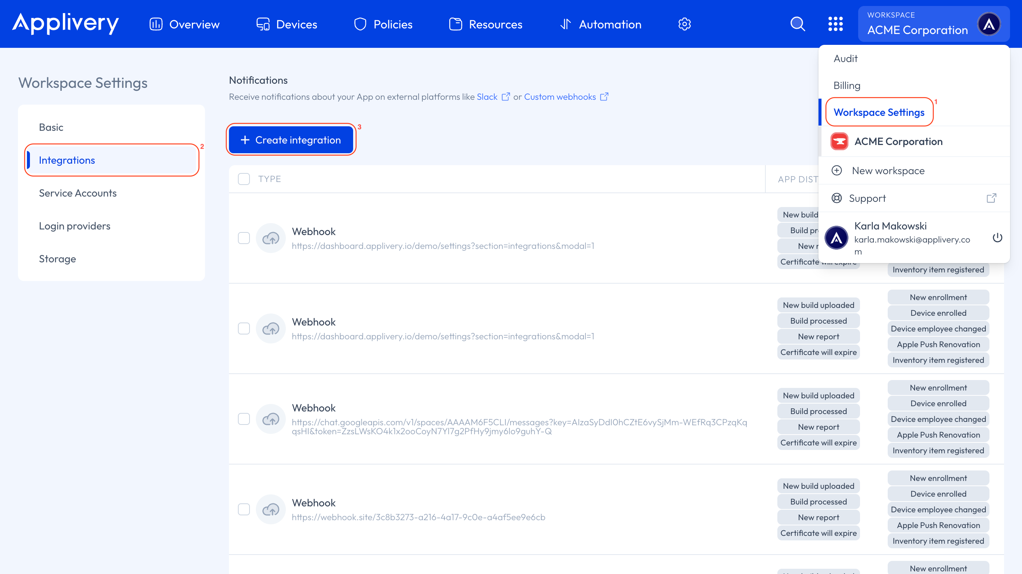Click the Automation icon
The image size is (1022, 574).
click(x=566, y=24)
